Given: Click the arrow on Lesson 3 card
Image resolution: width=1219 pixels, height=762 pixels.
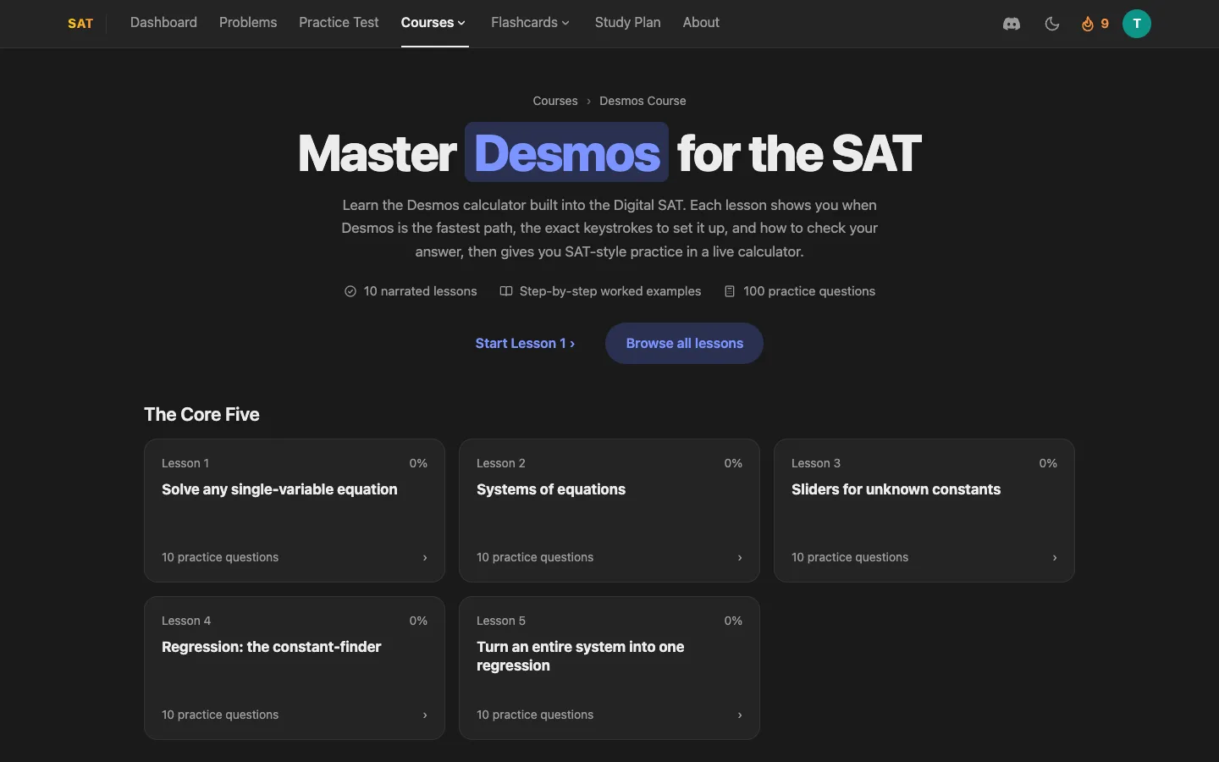Looking at the screenshot, I should (1055, 558).
